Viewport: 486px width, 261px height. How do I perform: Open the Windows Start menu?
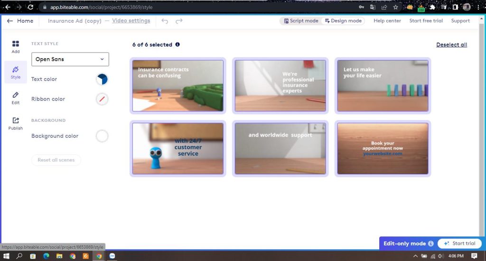pyautogui.click(x=6, y=256)
